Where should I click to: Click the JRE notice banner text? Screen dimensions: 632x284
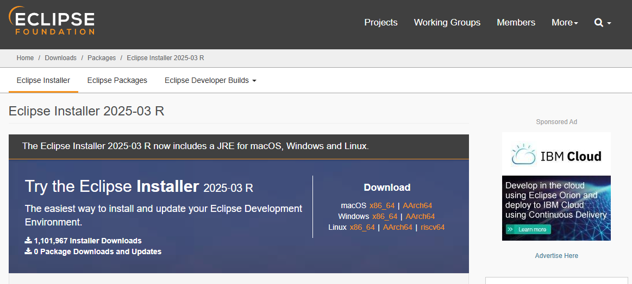click(x=196, y=146)
